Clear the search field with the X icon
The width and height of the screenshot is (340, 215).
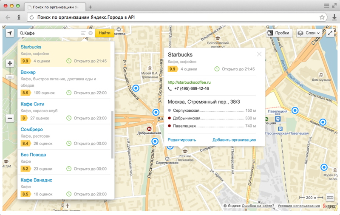(x=91, y=33)
